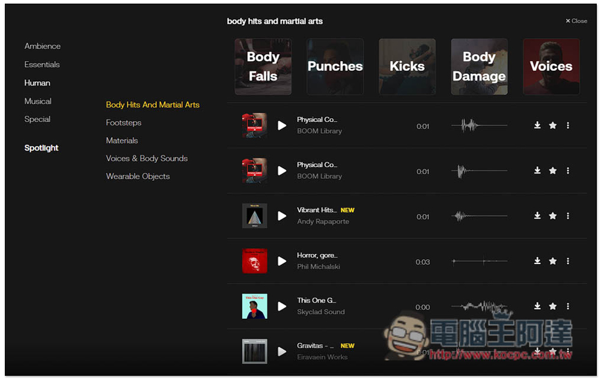This screenshot has height=380, width=601.
Task: Star the This One G... sound
Action: 553,306
